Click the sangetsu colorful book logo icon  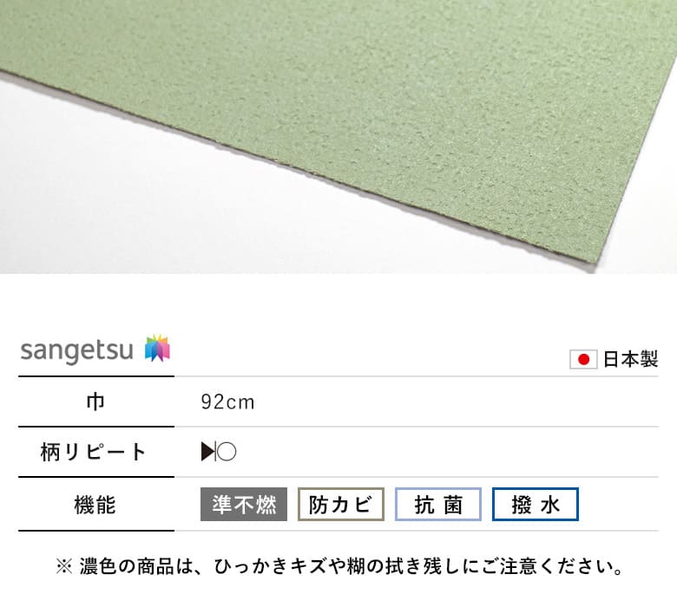pyautogui.click(x=158, y=348)
